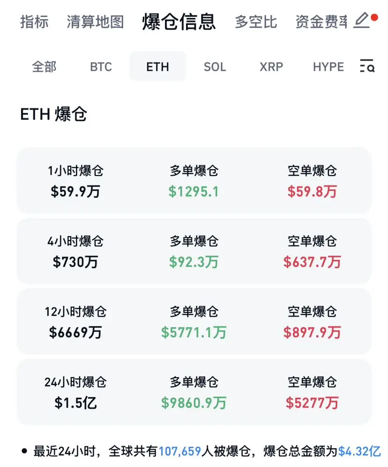The image size is (388, 467).
Task: Open the 清算地图 tab
Action: pyautogui.click(x=95, y=22)
